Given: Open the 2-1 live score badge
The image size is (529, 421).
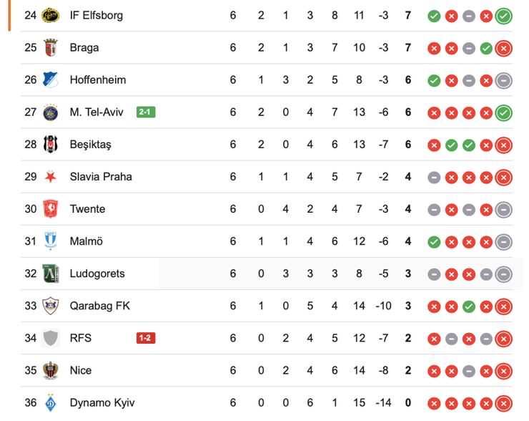Looking at the screenshot, I should [x=146, y=112].
